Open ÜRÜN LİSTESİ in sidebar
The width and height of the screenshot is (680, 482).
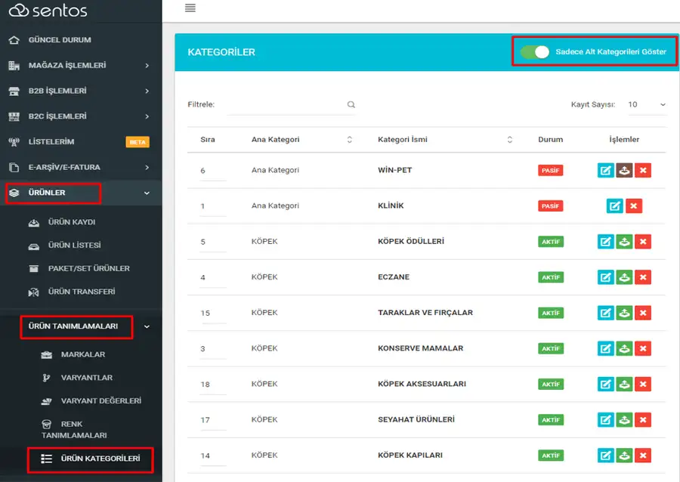click(74, 246)
